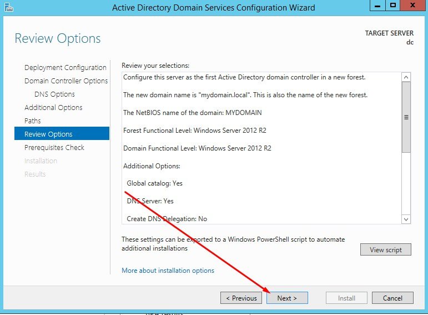The width and height of the screenshot is (428, 315).
Task: Select Paths step in sidebar
Action: coord(33,121)
